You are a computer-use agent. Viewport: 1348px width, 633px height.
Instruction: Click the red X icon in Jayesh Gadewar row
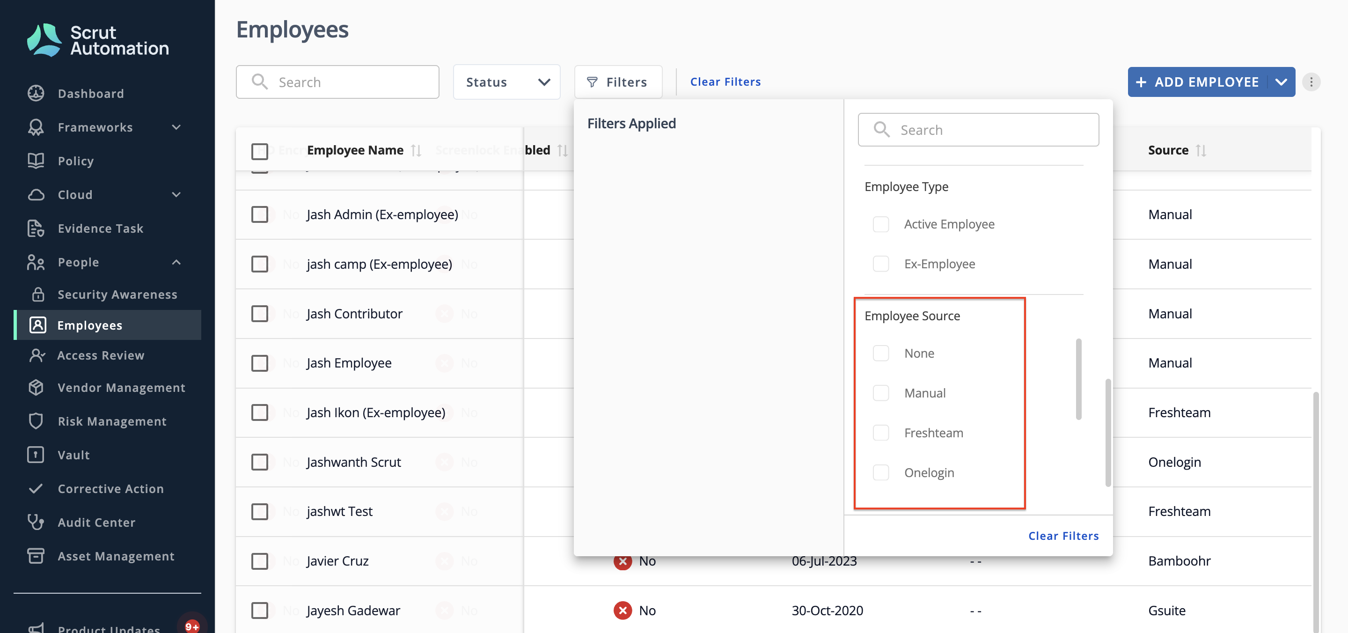pos(623,611)
